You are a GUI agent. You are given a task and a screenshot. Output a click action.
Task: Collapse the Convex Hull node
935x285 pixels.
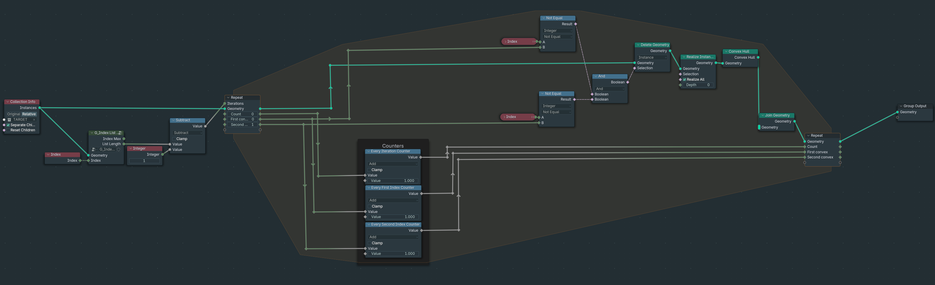[x=726, y=52]
